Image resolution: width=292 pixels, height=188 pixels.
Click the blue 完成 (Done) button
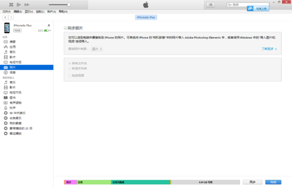(273, 182)
